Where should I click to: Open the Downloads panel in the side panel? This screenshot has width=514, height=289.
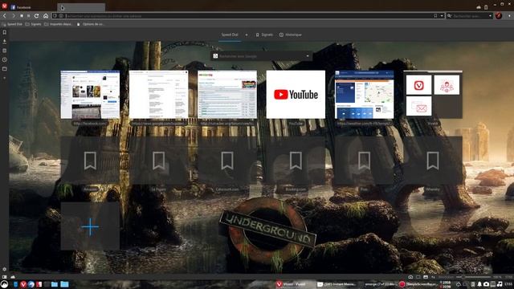tap(5, 41)
